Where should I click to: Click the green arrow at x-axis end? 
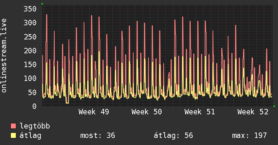(274, 106)
